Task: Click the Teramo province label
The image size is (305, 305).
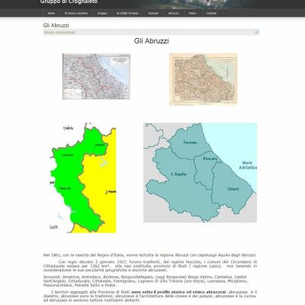Action: pos(190,143)
